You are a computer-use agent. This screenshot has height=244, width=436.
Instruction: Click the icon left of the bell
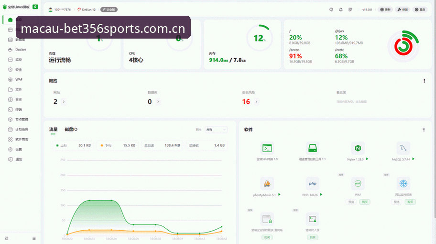click(x=331, y=10)
